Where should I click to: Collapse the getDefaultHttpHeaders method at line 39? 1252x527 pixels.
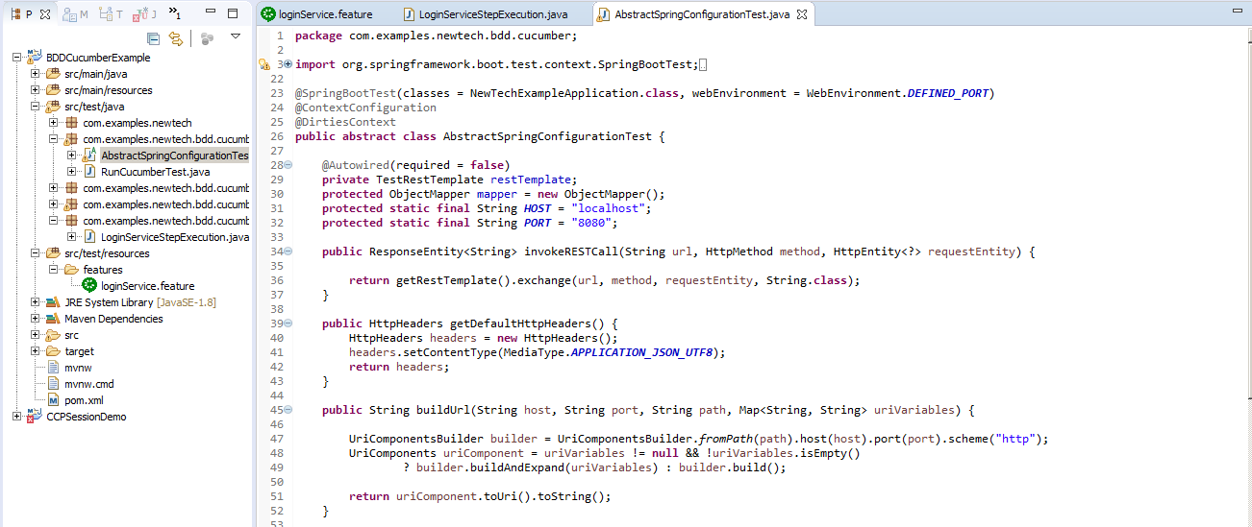[288, 323]
